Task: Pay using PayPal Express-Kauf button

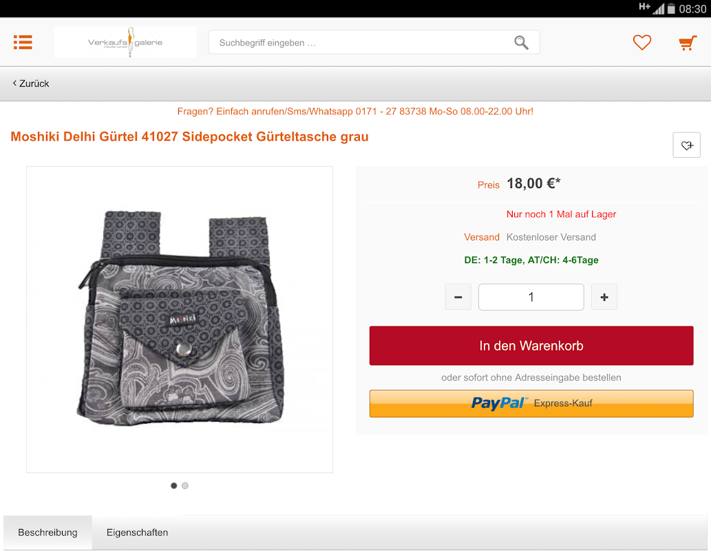Action: (x=531, y=404)
